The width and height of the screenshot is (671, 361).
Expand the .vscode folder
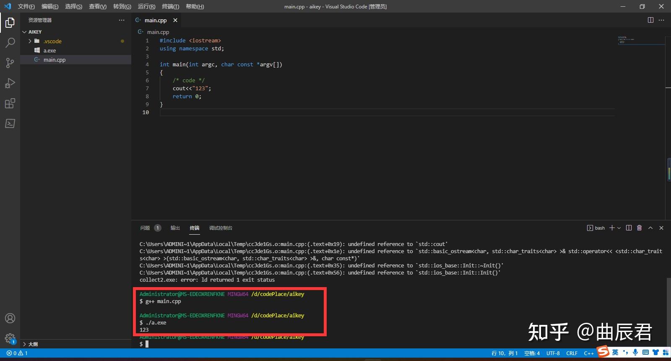pyautogui.click(x=75, y=41)
